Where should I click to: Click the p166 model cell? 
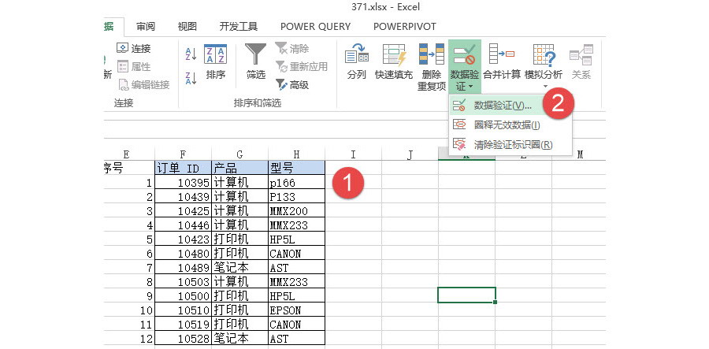[296, 182]
